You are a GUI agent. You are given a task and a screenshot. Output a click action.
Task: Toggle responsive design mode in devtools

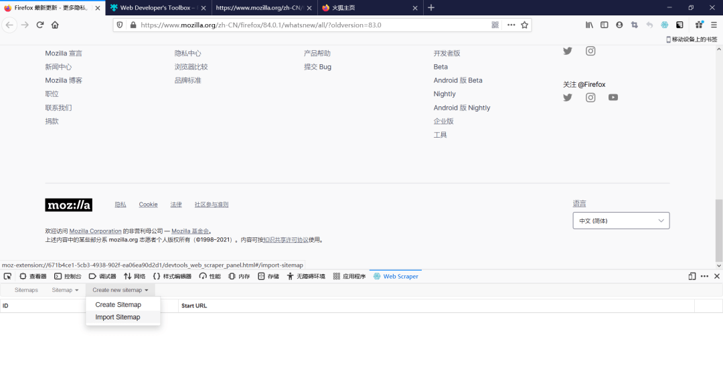[x=692, y=276]
